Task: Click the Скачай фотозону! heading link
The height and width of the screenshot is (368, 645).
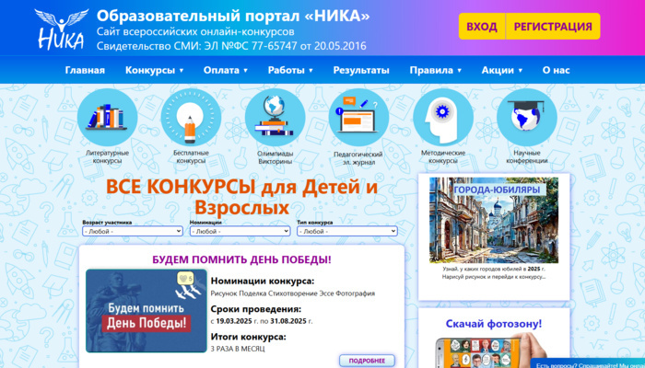Action: pos(494,324)
